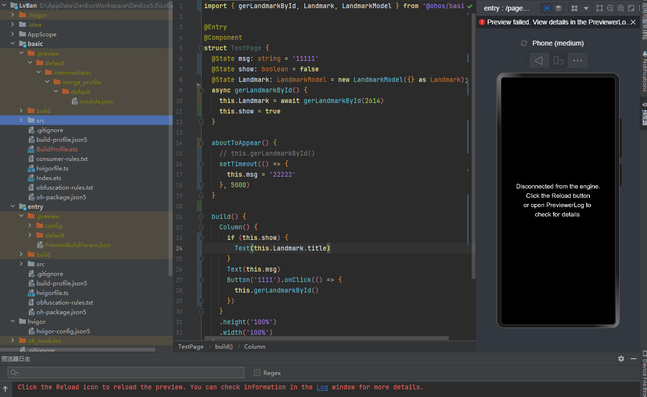Select TestPage in breadcrumb bar
Viewport: 647px width, 397px height.
click(x=191, y=346)
